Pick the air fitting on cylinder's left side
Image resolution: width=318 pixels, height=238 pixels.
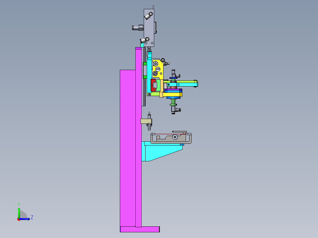click(138, 27)
